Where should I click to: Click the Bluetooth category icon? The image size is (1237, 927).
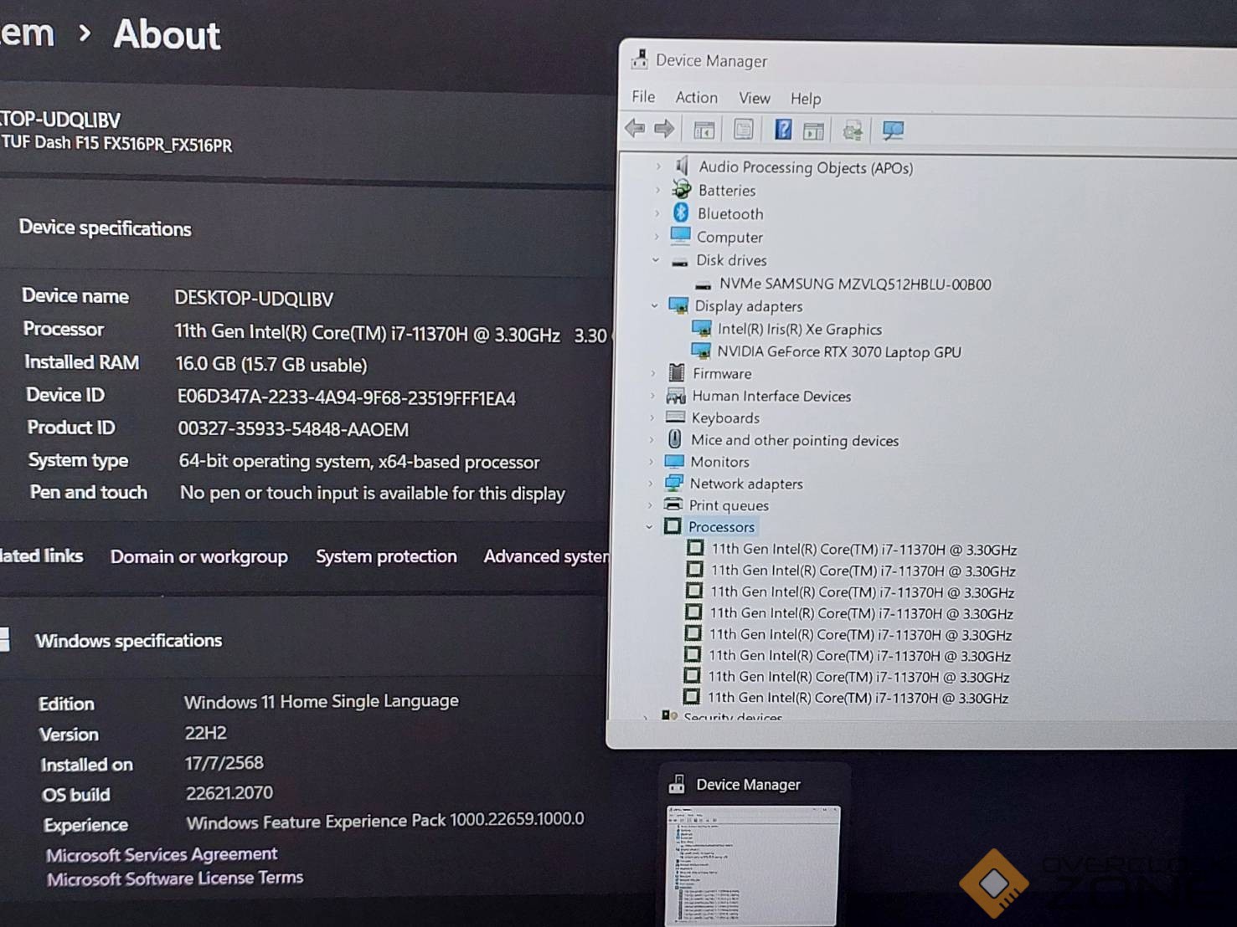tap(681, 213)
